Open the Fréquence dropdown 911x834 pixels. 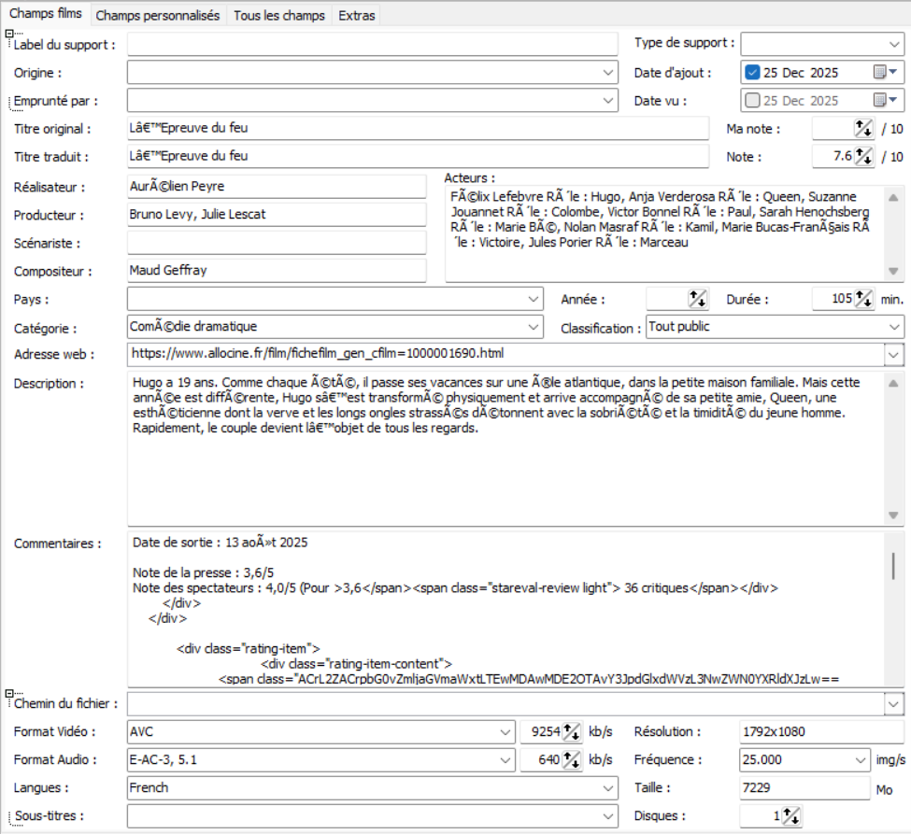861,760
